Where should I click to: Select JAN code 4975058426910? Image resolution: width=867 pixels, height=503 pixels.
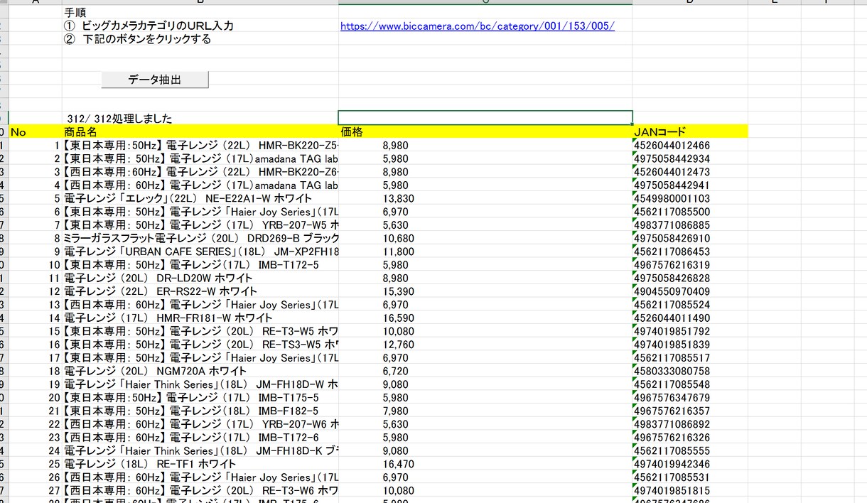(x=690, y=238)
